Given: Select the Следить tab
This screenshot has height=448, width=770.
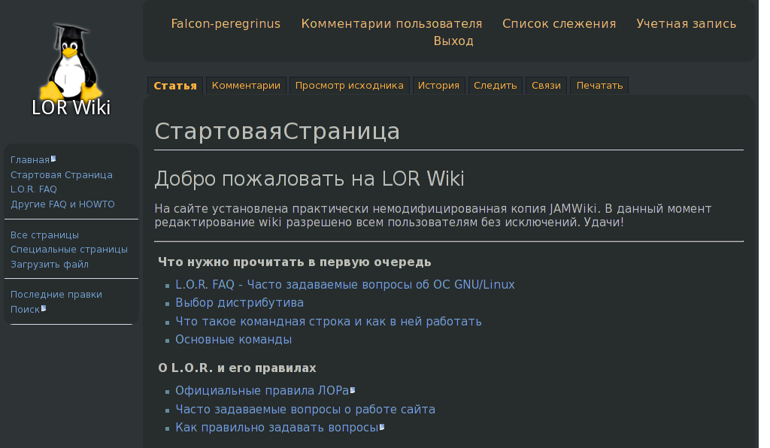Looking at the screenshot, I should [x=495, y=85].
